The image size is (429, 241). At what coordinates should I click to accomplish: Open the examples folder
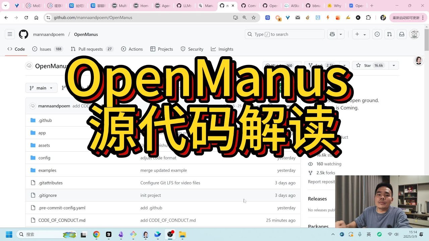(47, 170)
